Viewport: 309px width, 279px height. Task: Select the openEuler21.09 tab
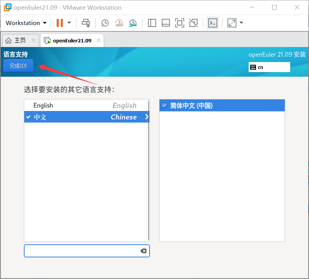(72, 41)
